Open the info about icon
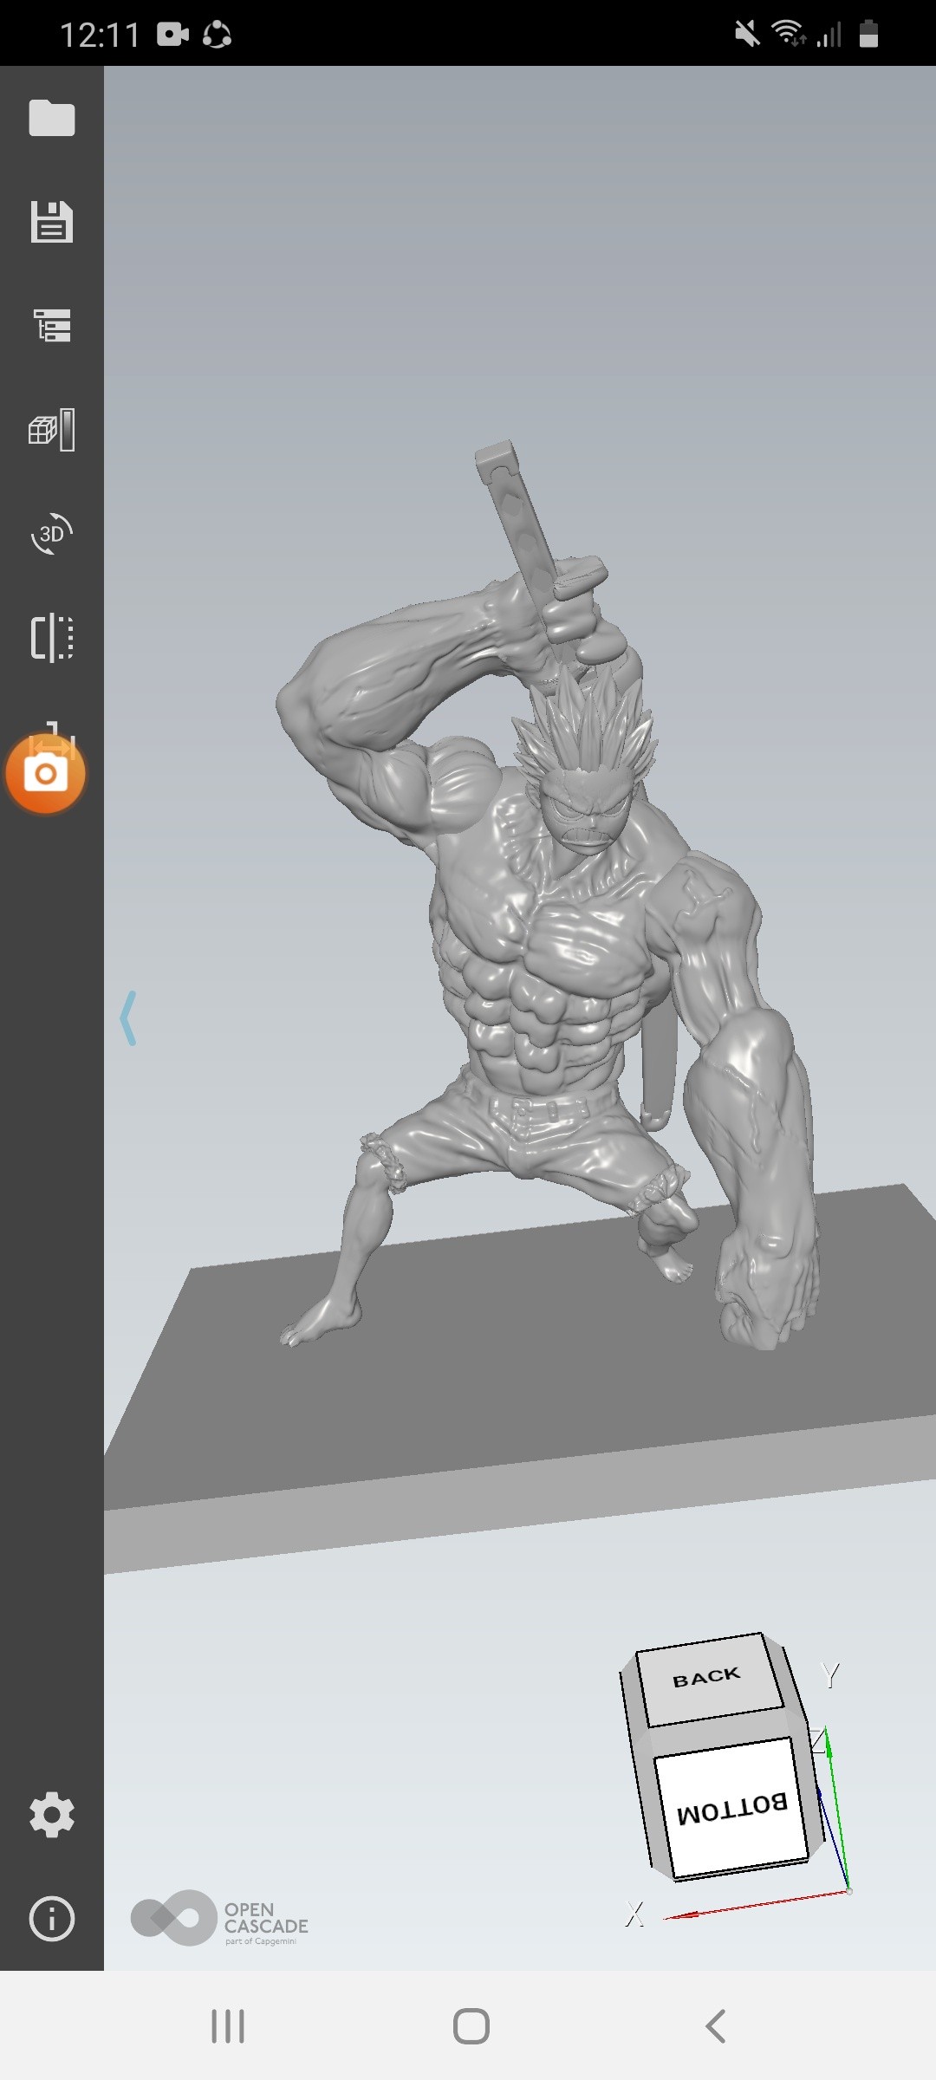 [x=52, y=1919]
